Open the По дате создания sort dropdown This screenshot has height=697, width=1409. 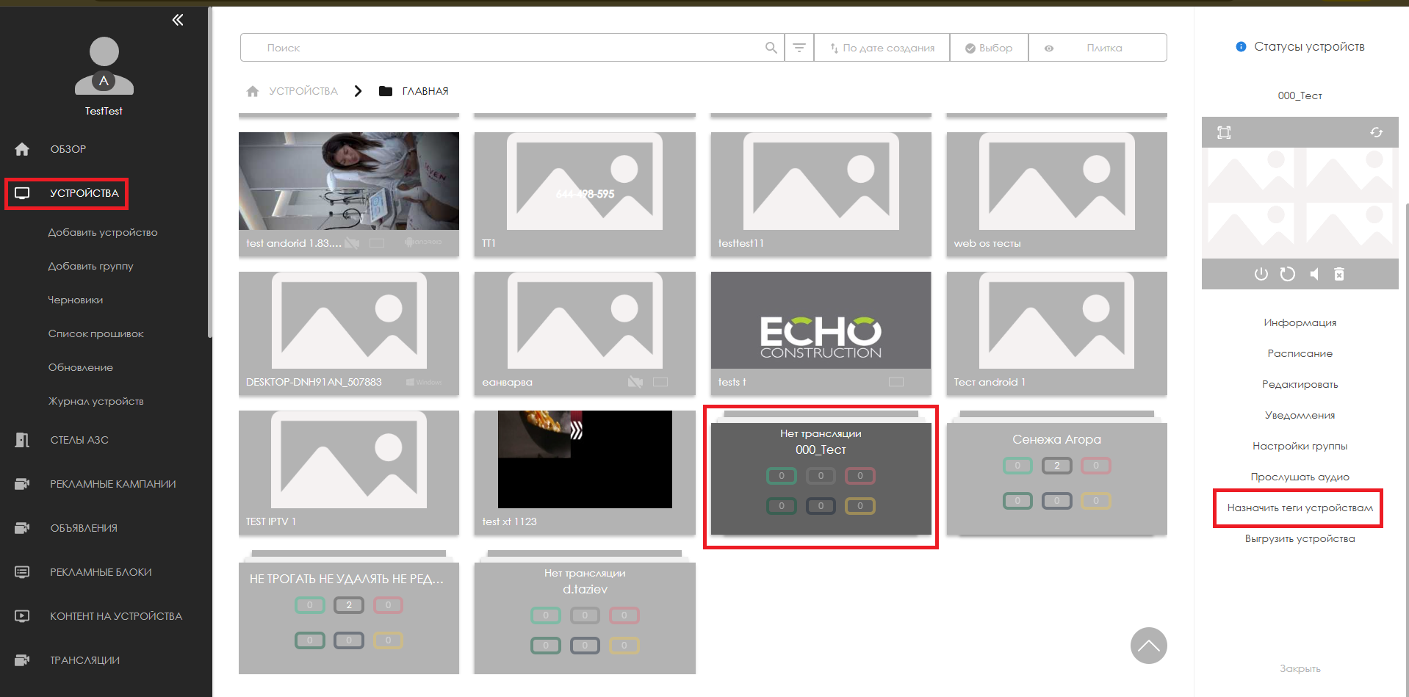882,48
